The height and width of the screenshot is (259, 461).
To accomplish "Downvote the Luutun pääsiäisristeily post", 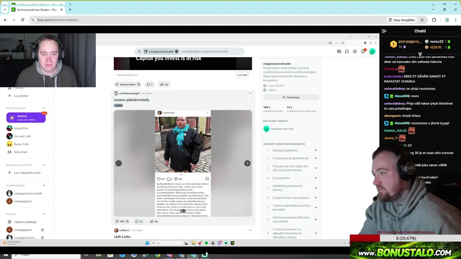I will point(127,221).
